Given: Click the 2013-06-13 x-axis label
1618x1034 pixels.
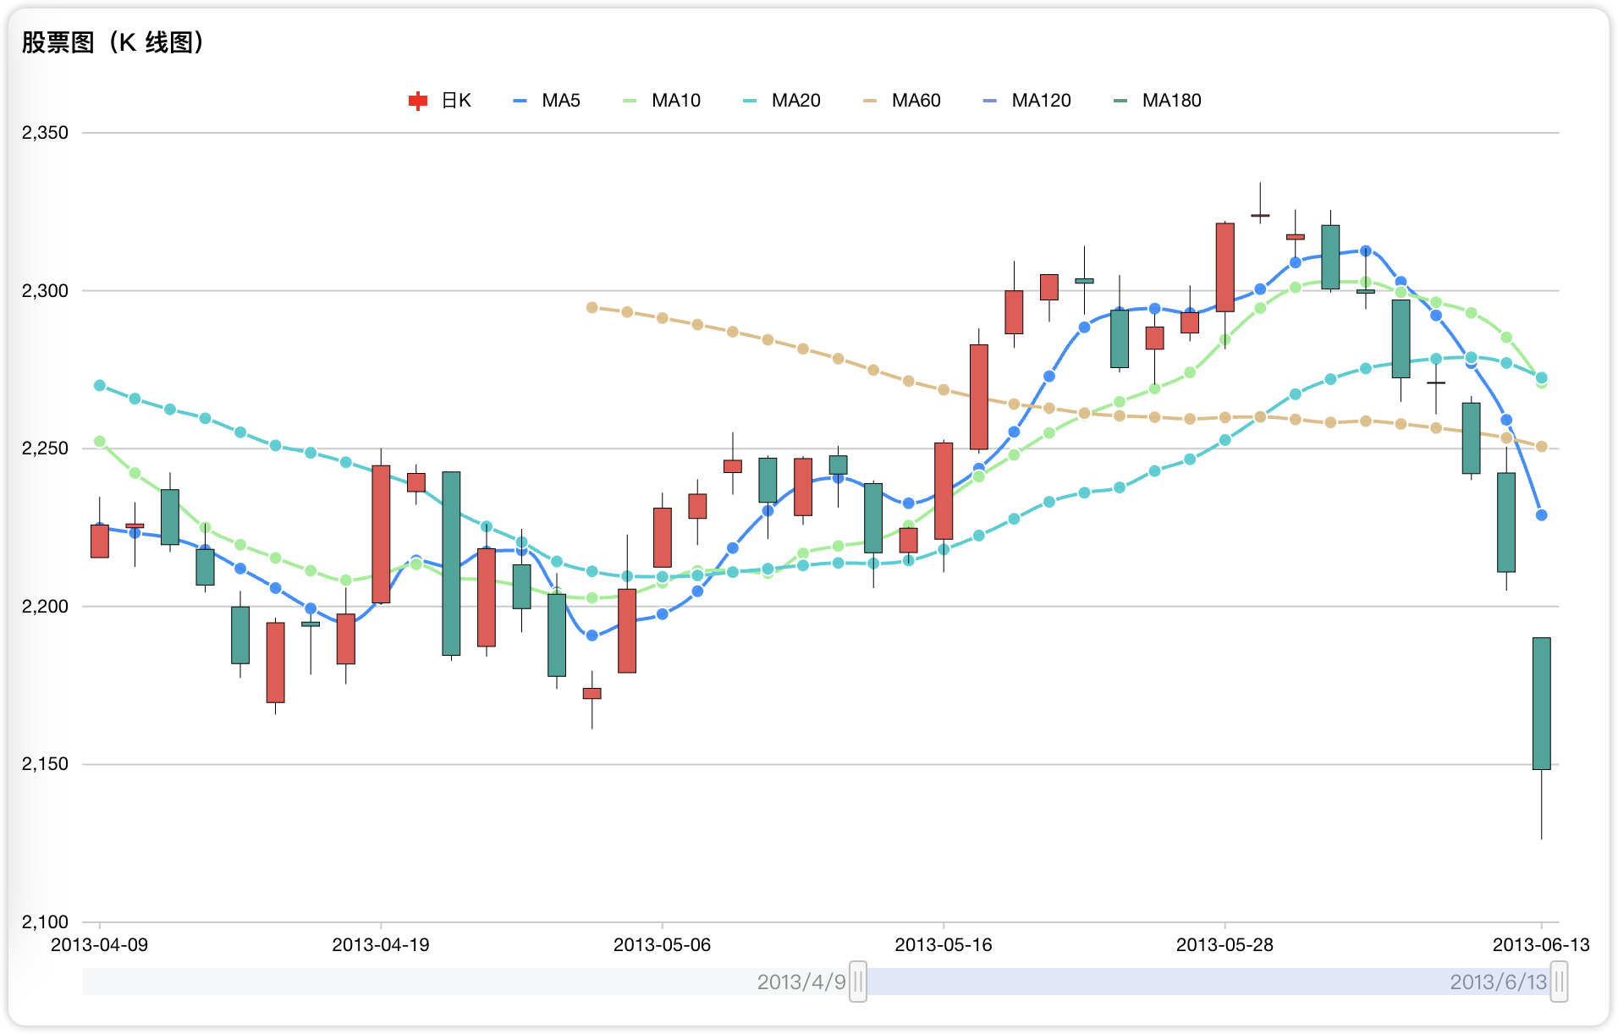Looking at the screenshot, I should pyautogui.click(x=1541, y=945).
